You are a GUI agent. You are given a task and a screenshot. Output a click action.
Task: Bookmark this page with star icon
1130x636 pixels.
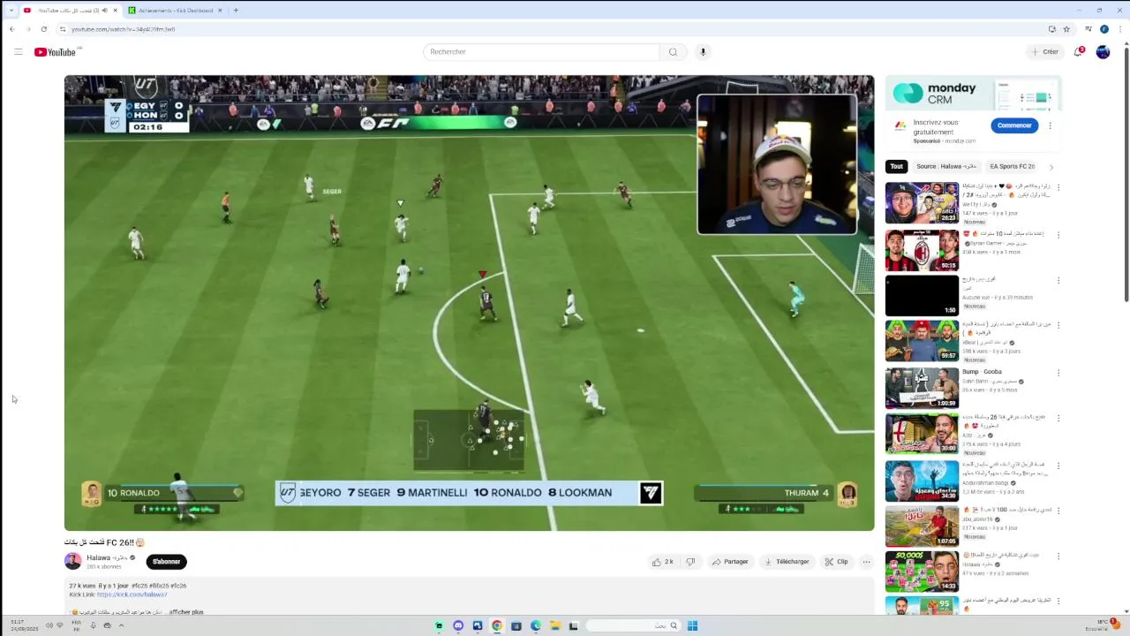click(1066, 29)
